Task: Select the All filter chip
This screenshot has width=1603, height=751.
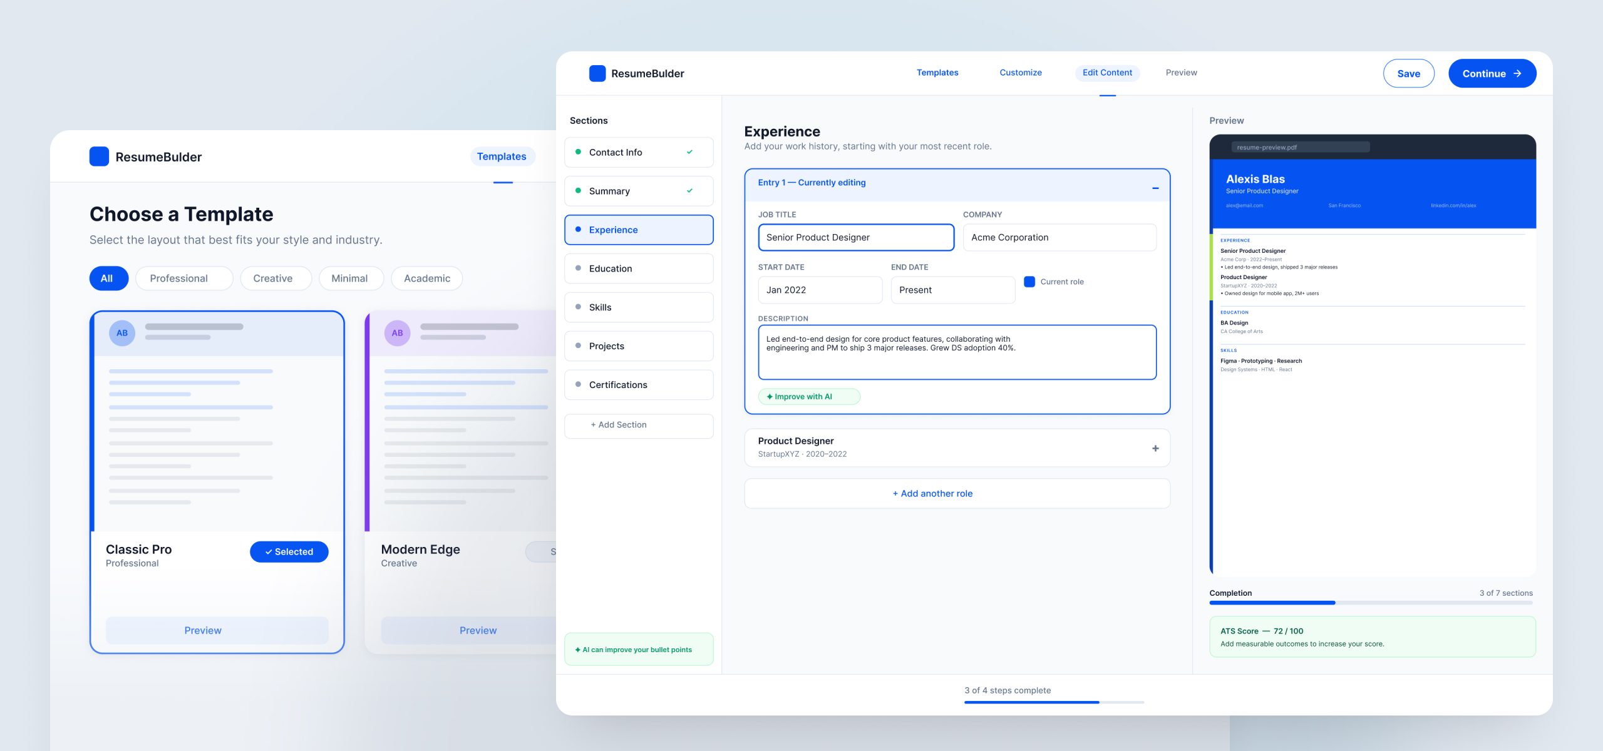Action: click(109, 278)
